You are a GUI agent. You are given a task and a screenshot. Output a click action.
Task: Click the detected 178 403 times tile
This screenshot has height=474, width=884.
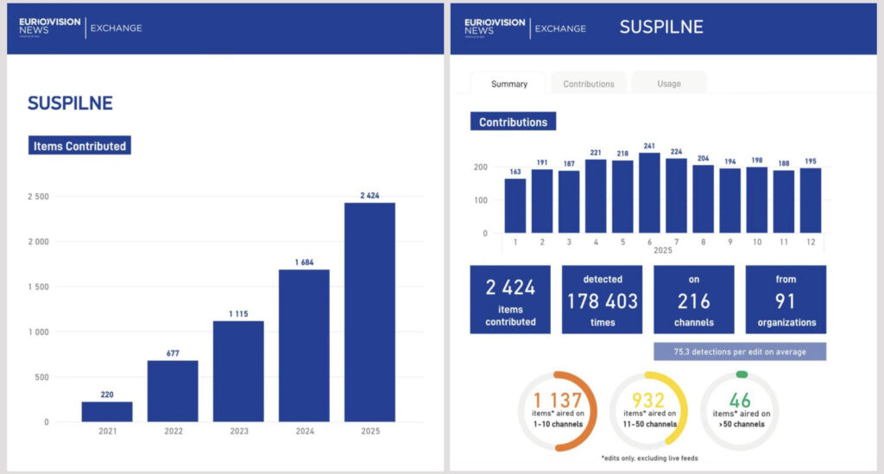tap(602, 300)
